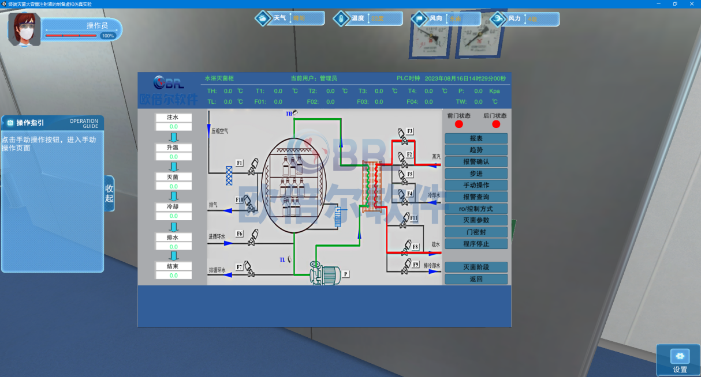This screenshot has width=701, height=377.
Task: Open 灭菌参数 sterilization parameters
Action: [x=476, y=220]
